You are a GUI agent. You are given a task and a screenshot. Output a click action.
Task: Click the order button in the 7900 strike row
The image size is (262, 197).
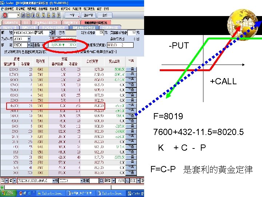click(x=131, y=121)
